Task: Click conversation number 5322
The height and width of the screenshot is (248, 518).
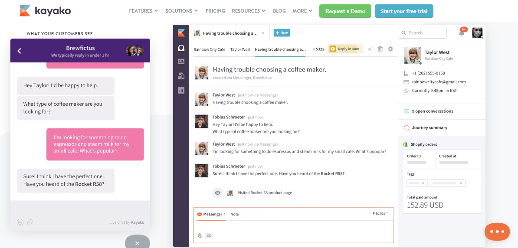Action: (320, 49)
